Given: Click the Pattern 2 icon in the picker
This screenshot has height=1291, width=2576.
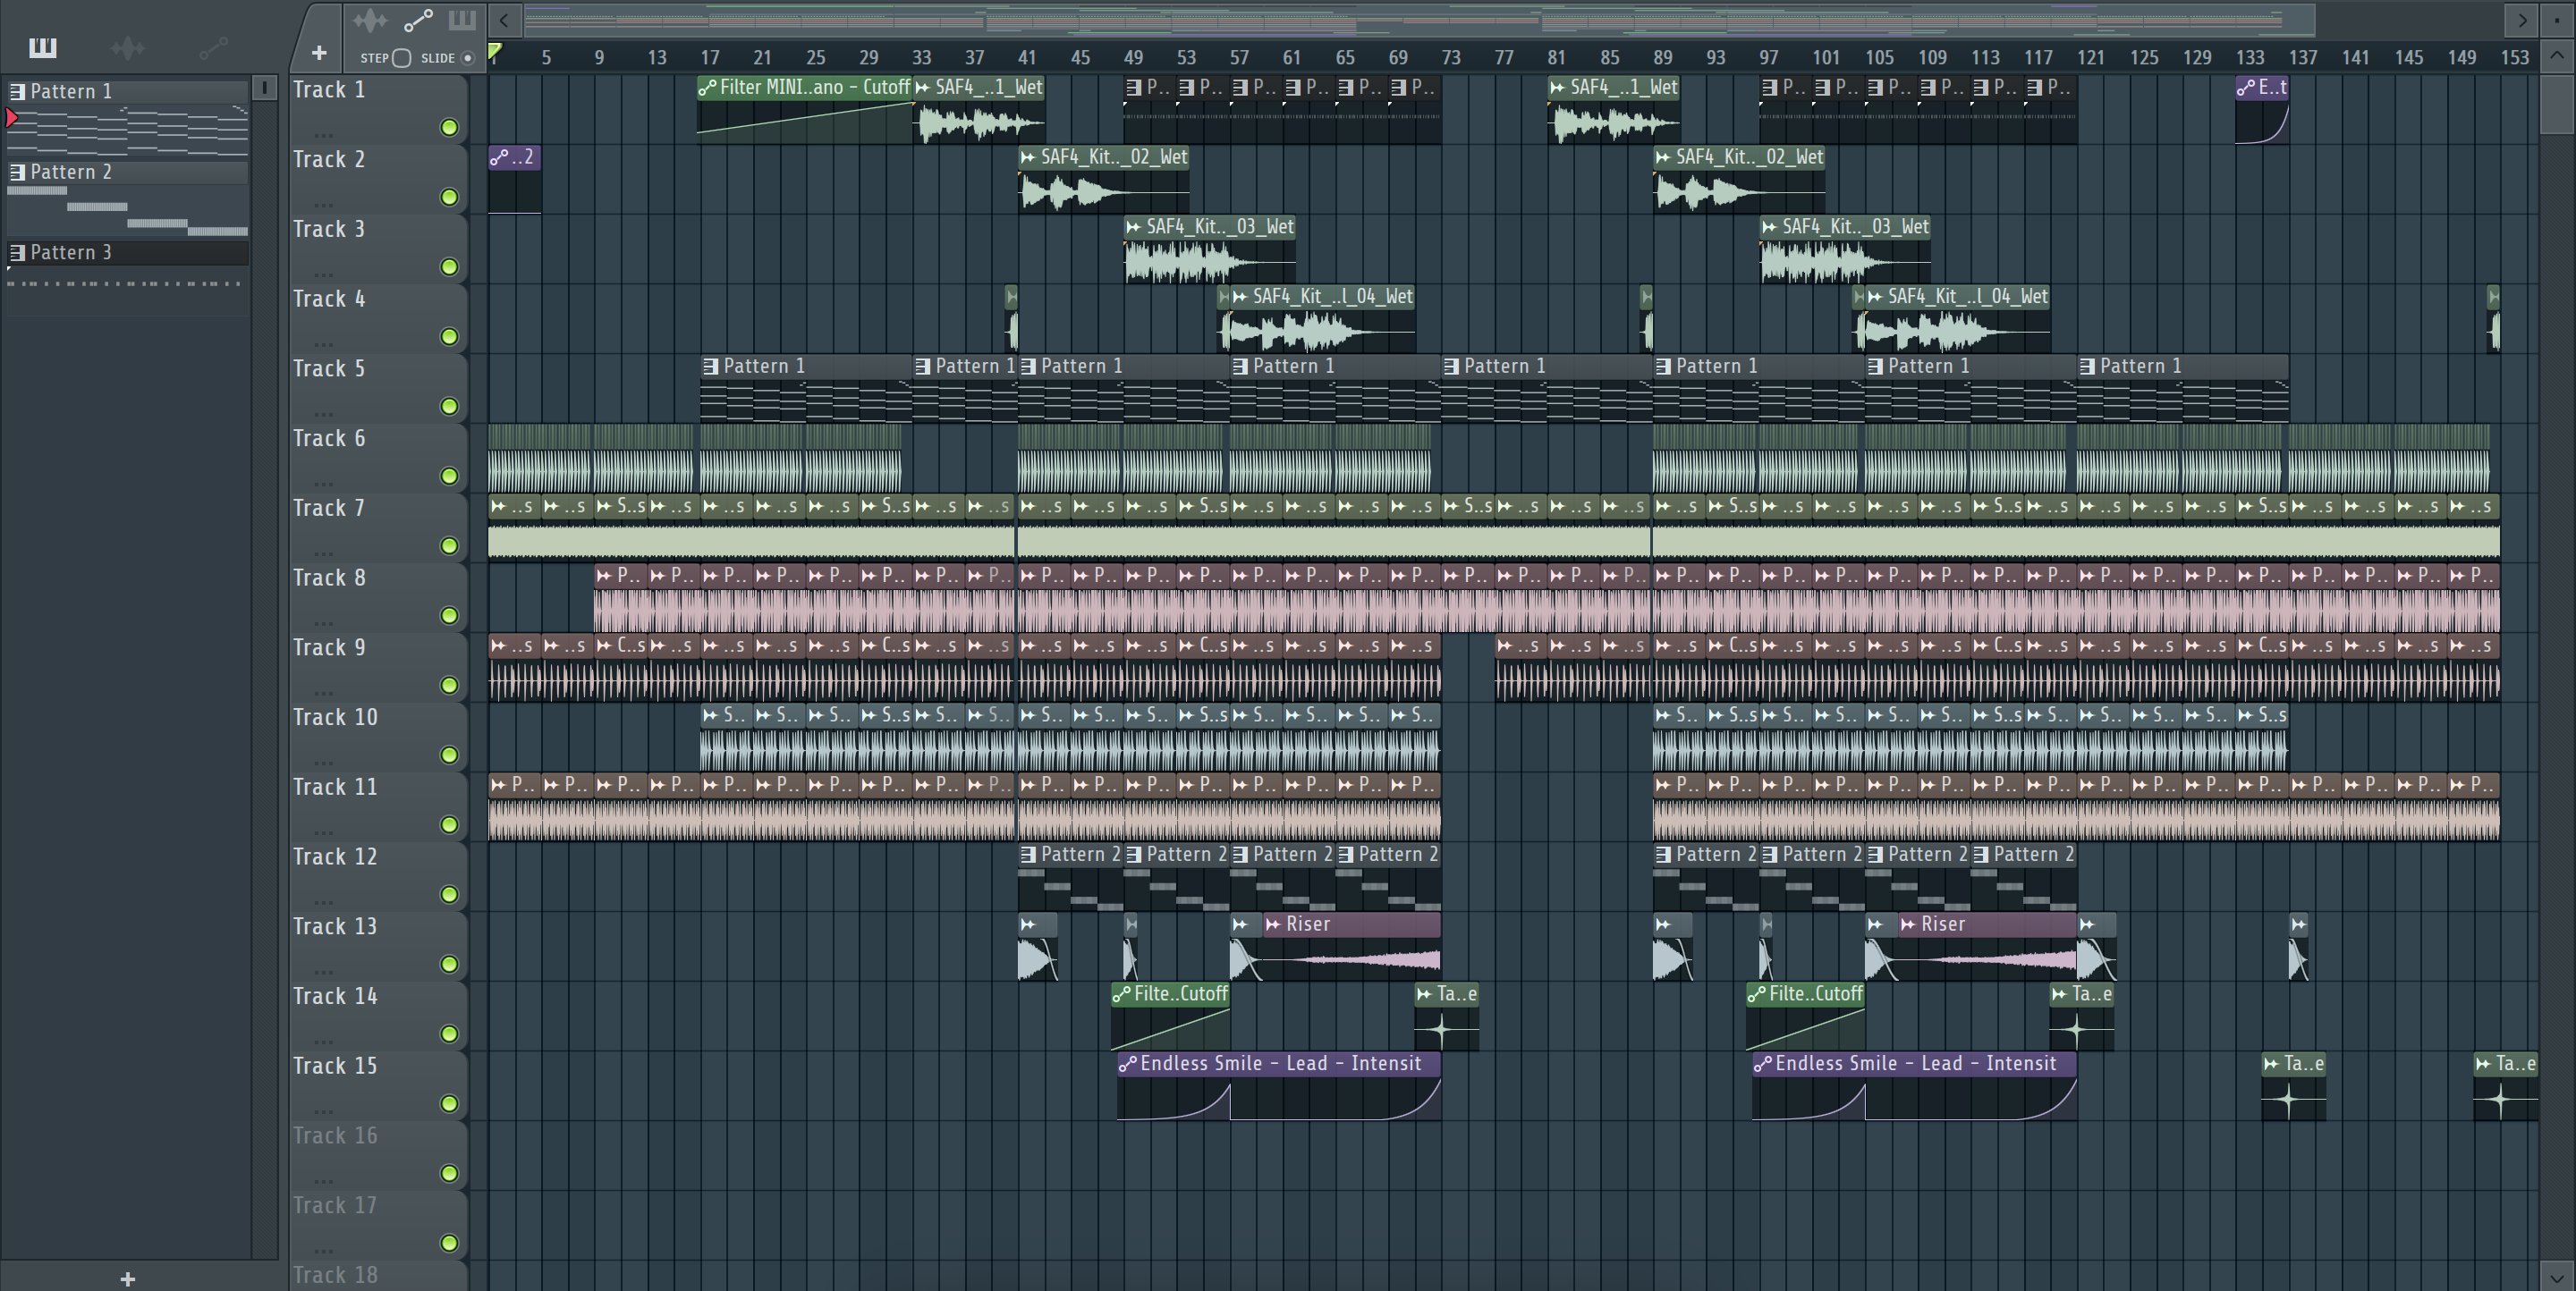Looking at the screenshot, I should point(17,172).
